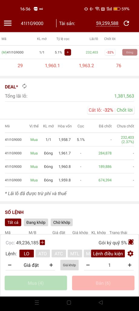The width and height of the screenshot is (139, 311).
Task: Tap the Giá đặt price field
Action: click(x=31, y=265)
